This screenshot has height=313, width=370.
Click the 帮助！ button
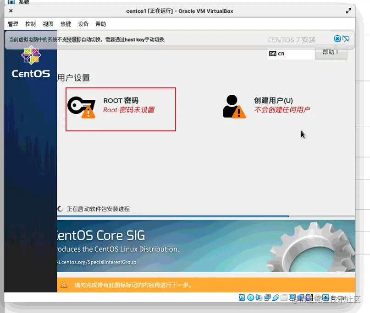coord(331,52)
